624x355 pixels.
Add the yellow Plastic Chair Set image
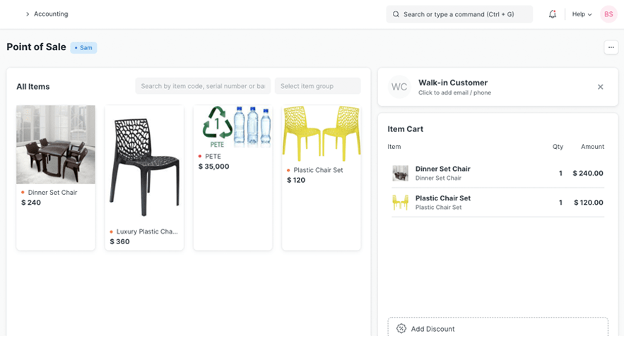[321, 133]
